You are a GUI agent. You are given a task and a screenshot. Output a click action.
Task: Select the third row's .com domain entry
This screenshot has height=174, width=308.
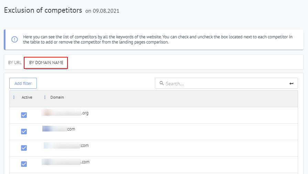pyautogui.click(x=66, y=146)
